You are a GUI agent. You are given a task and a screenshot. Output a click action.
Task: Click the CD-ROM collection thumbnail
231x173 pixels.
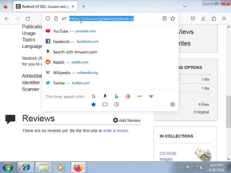203,155
